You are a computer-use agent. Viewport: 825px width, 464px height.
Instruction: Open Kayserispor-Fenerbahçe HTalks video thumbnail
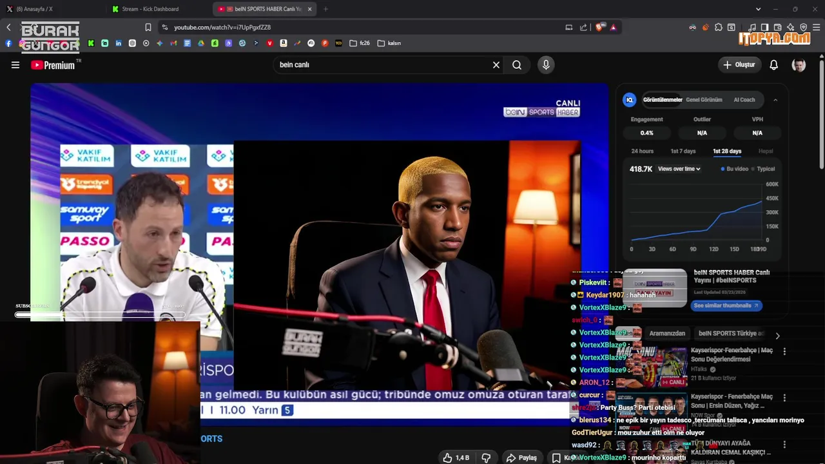tap(651, 367)
